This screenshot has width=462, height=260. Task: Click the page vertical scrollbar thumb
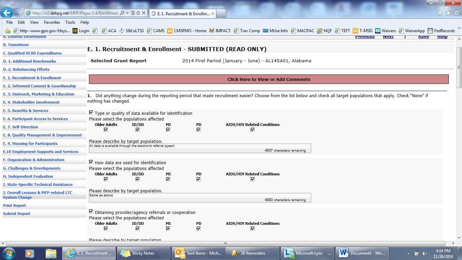coord(459,68)
